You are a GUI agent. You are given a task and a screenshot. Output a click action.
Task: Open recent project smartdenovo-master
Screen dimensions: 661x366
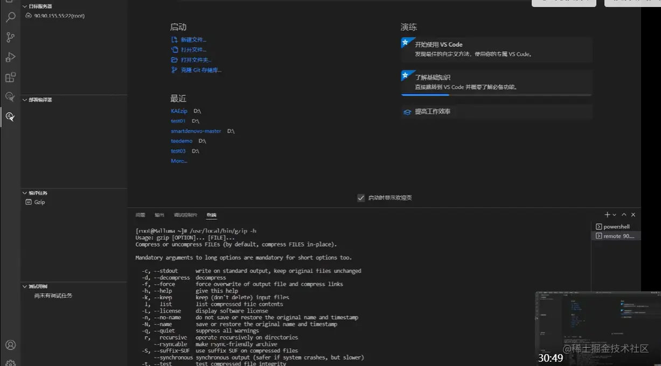(196, 131)
